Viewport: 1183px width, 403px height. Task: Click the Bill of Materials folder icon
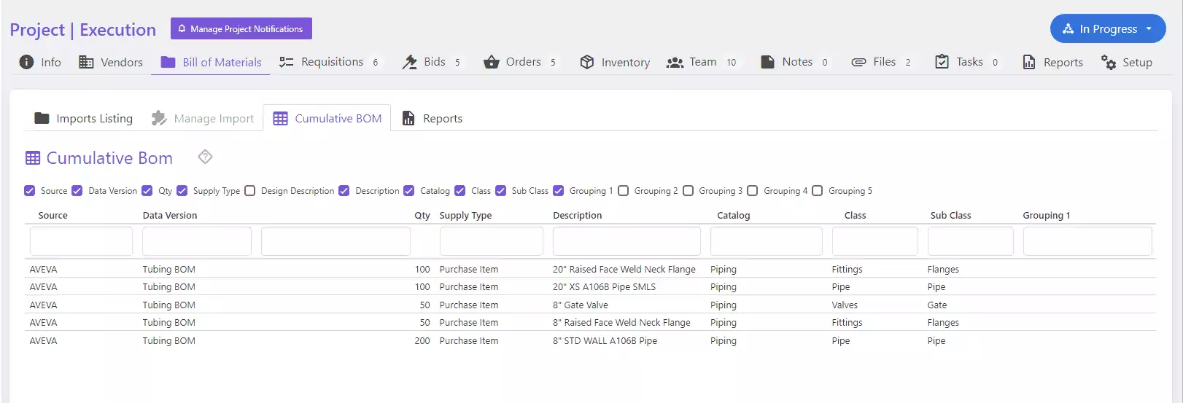[168, 62]
